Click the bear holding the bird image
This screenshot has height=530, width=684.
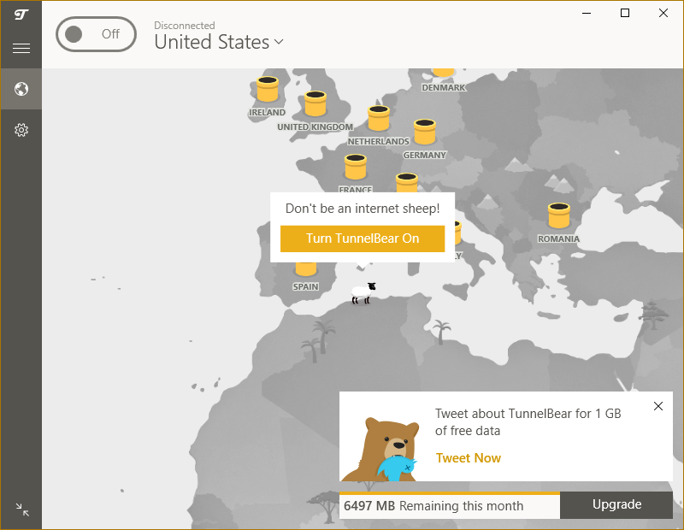coord(381,450)
